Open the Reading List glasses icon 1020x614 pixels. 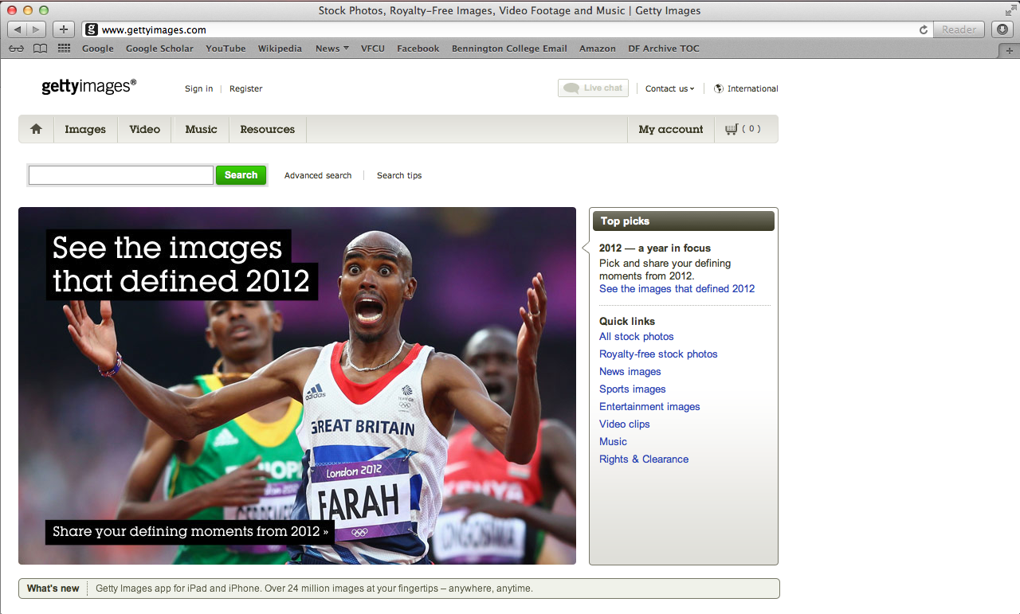(x=17, y=49)
